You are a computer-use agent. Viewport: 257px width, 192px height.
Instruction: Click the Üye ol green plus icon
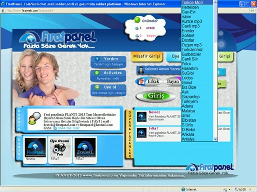97,87
